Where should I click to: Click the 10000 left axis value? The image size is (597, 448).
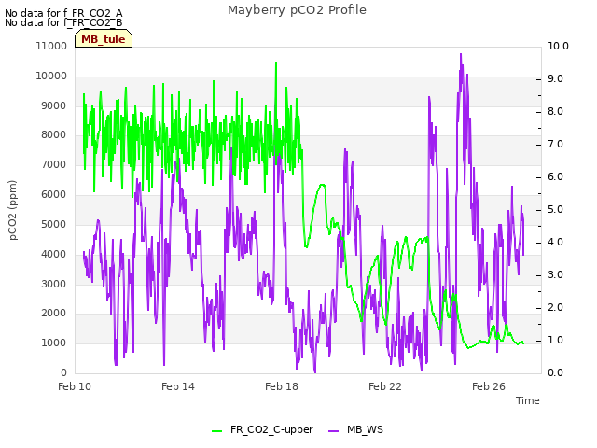(x=51, y=76)
